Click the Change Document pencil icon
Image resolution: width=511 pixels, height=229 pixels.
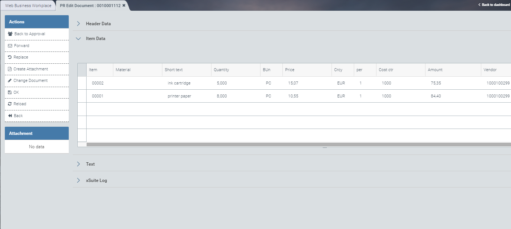click(10, 80)
